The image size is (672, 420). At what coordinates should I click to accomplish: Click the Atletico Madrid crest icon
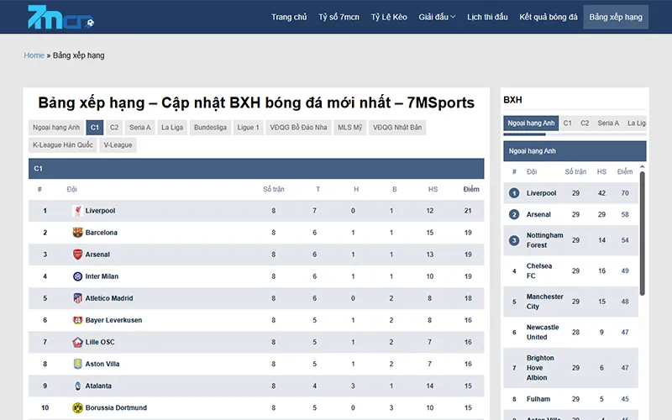pos(77,298)
